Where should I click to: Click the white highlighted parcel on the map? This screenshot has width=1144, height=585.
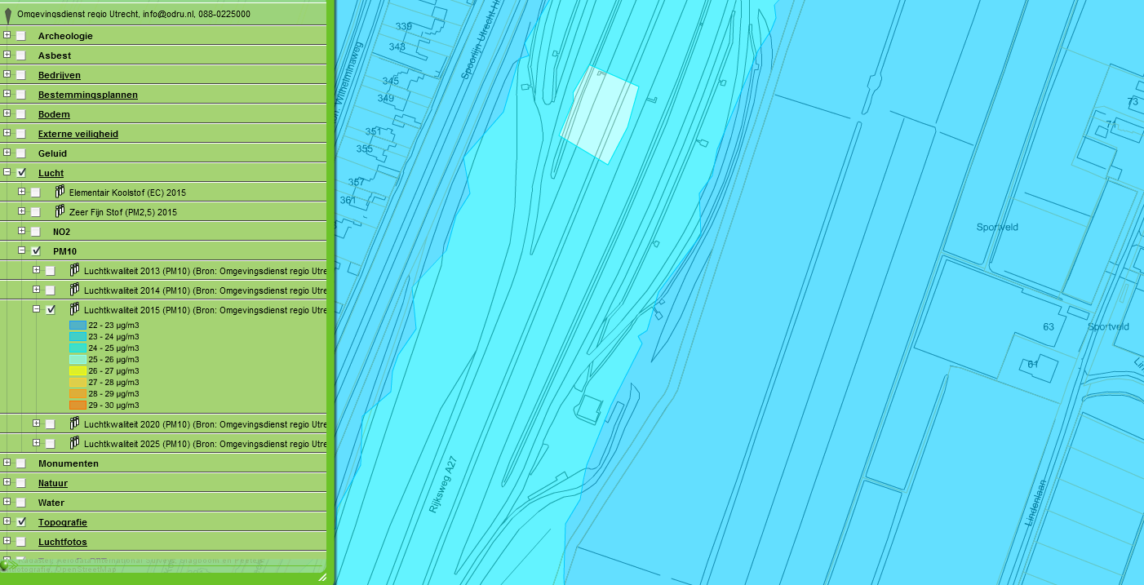click(599, 115)
